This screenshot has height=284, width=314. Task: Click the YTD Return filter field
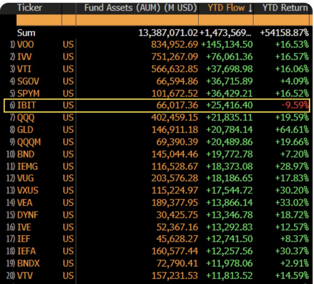pos(281,20)
